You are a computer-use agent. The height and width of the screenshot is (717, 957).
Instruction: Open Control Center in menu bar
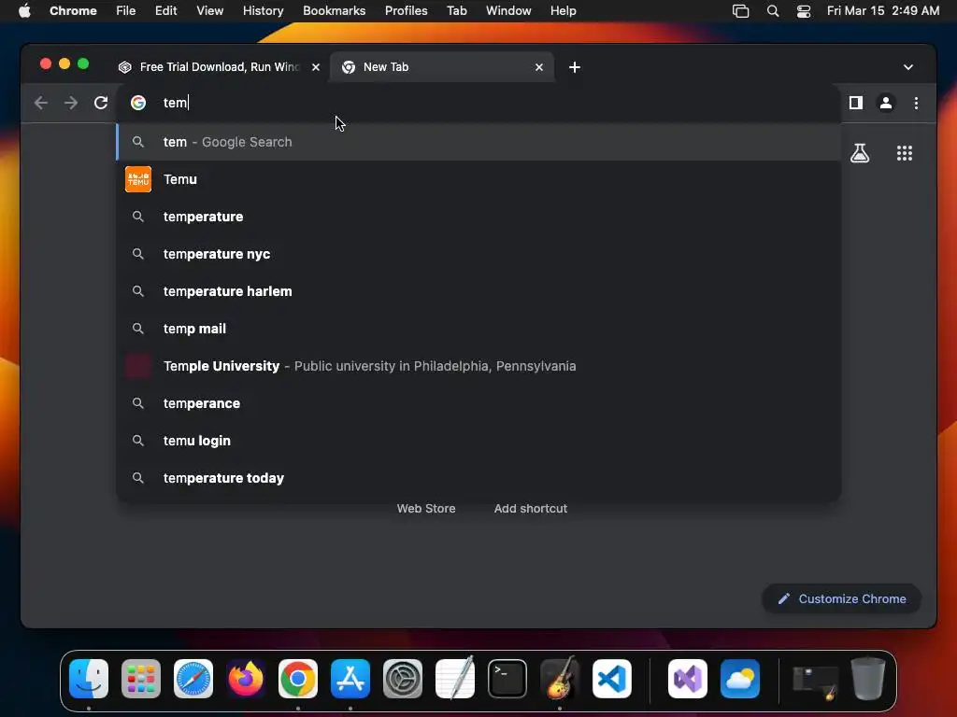pyautogui.click(x=804, y=11)
